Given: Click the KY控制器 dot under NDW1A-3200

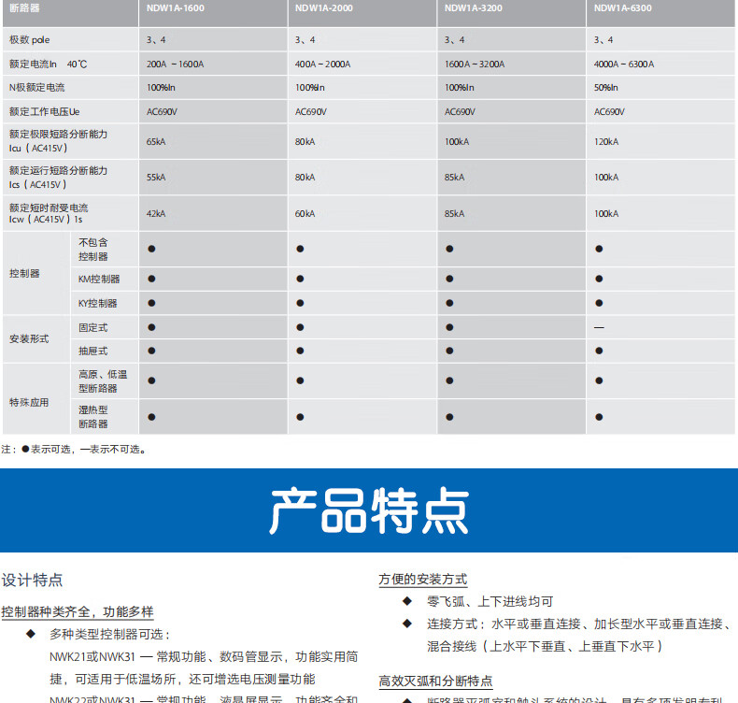Looking at the screenshot, I should pos(449,303).
